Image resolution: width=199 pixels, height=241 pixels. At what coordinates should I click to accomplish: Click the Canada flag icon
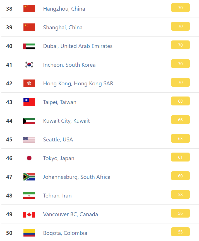coord(29,215)
